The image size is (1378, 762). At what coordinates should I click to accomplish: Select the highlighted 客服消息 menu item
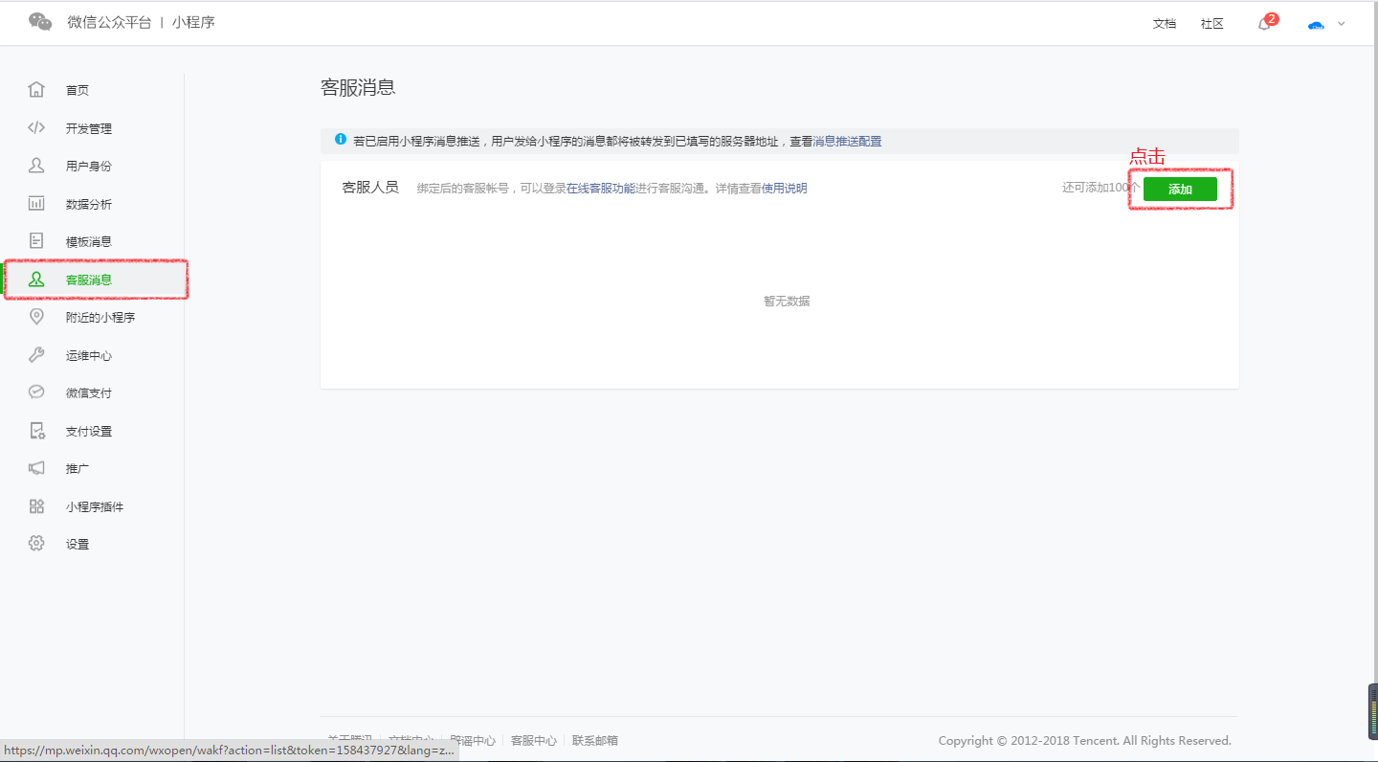tap(87, 279)
